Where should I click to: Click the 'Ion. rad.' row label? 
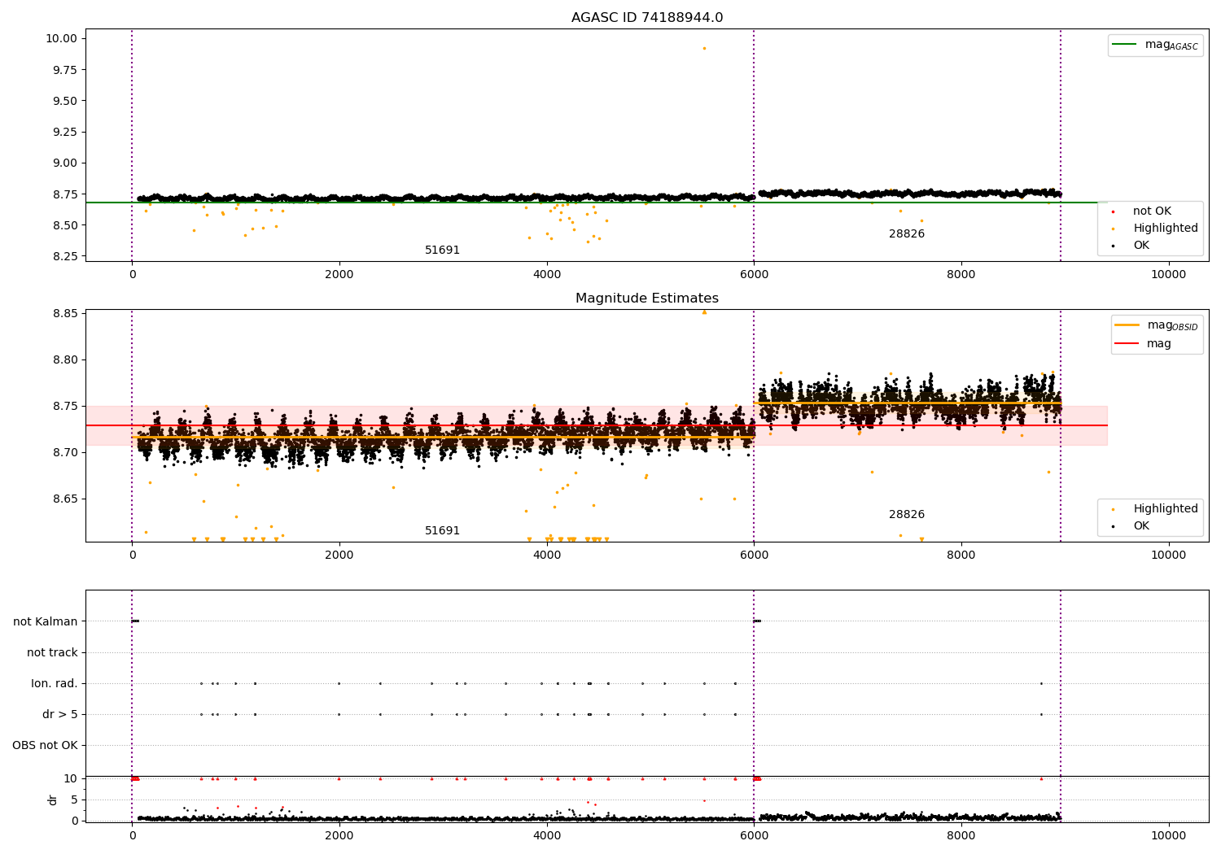(55, 684)
